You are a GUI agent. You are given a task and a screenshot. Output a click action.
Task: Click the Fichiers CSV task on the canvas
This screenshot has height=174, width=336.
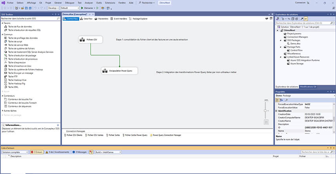click(x=91, y=39)
